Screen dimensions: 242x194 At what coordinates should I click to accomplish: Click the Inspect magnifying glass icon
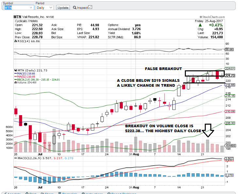click(74, 8)
